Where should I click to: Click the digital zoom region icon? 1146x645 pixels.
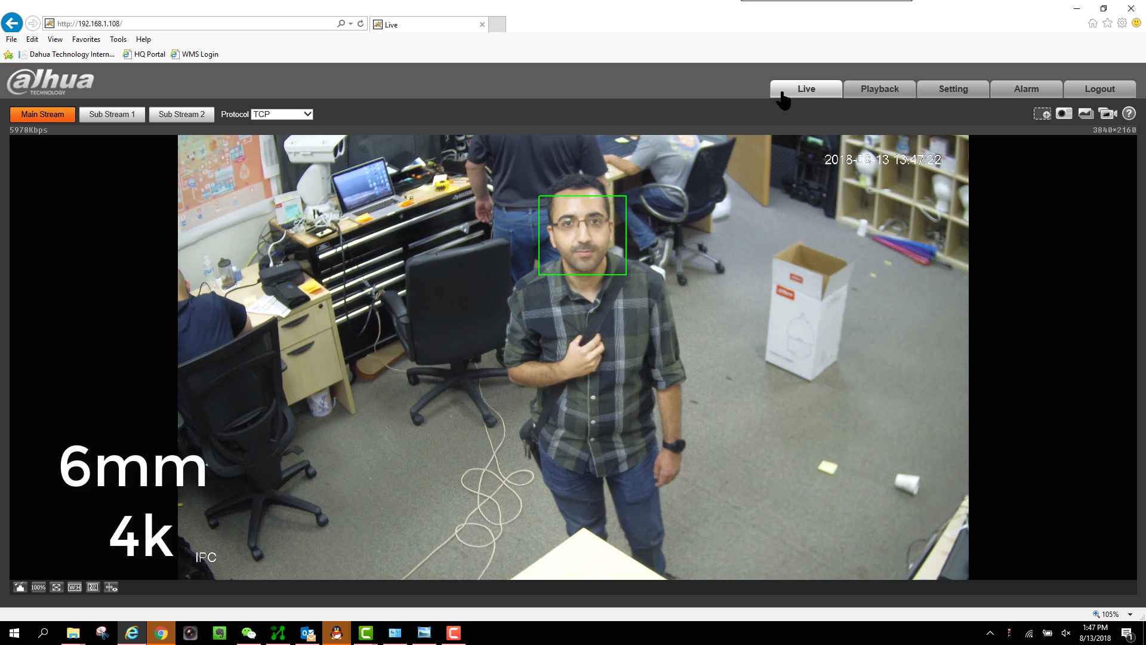[1042, 113]
